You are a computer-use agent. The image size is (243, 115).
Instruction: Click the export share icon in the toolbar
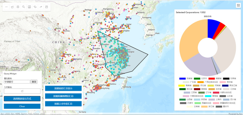(x=46, y=7)
